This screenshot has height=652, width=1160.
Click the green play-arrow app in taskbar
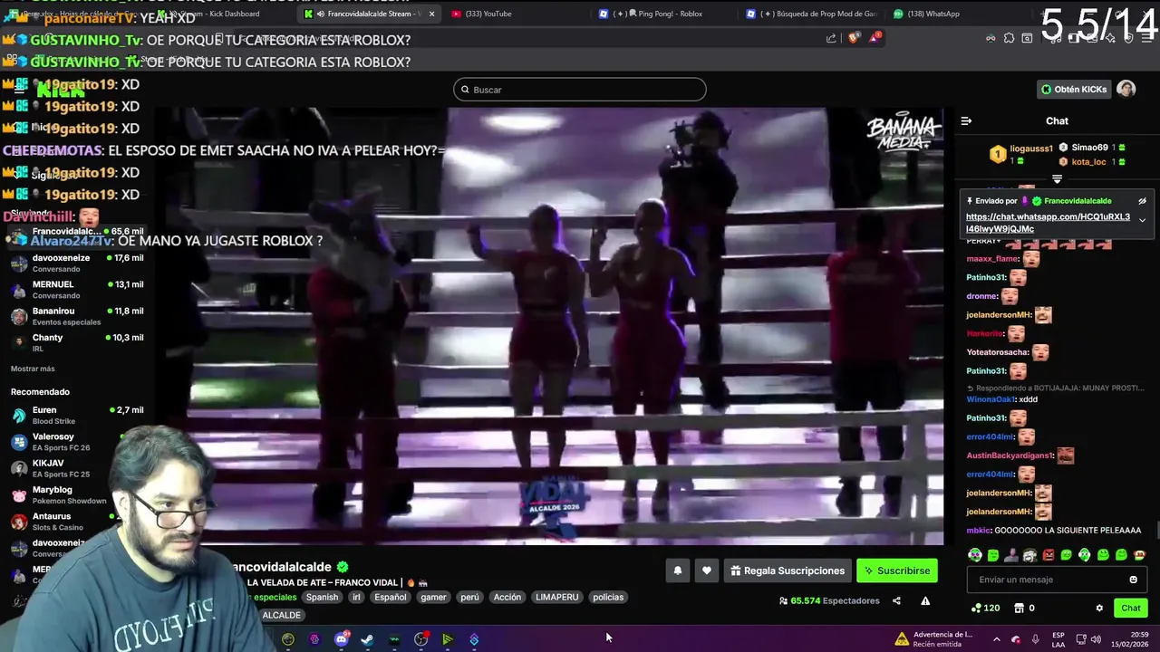[447, 639]
